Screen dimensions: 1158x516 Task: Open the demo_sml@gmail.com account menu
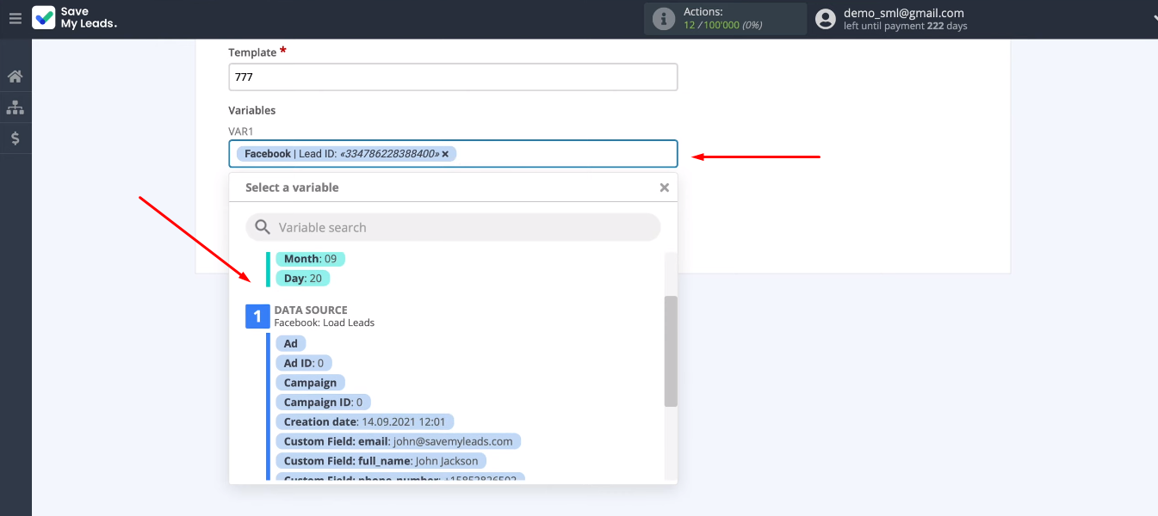click(904, 13)
